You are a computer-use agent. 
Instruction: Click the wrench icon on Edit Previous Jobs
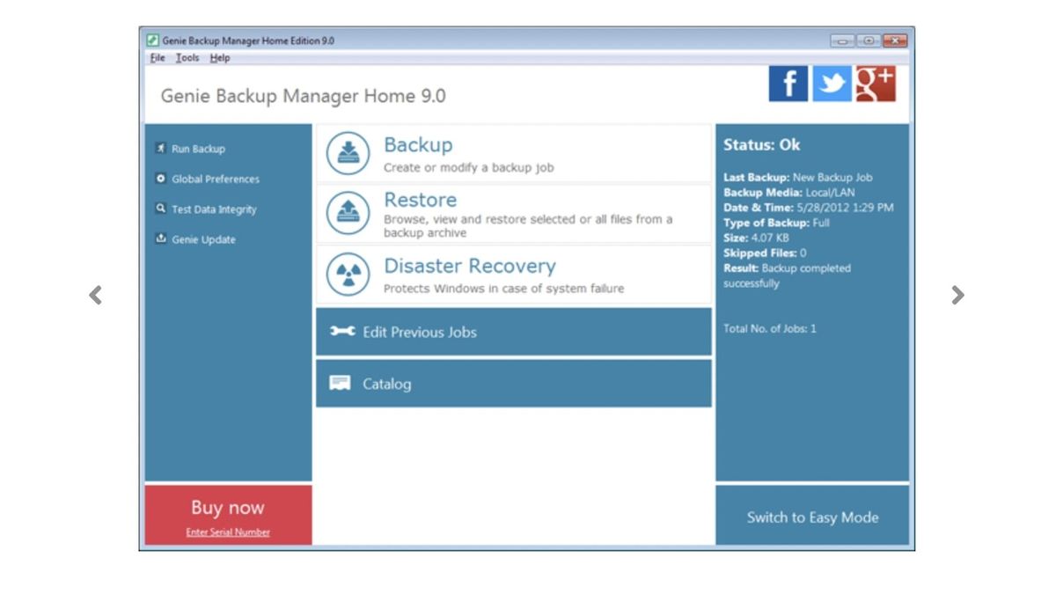click(x=343, y=333)
